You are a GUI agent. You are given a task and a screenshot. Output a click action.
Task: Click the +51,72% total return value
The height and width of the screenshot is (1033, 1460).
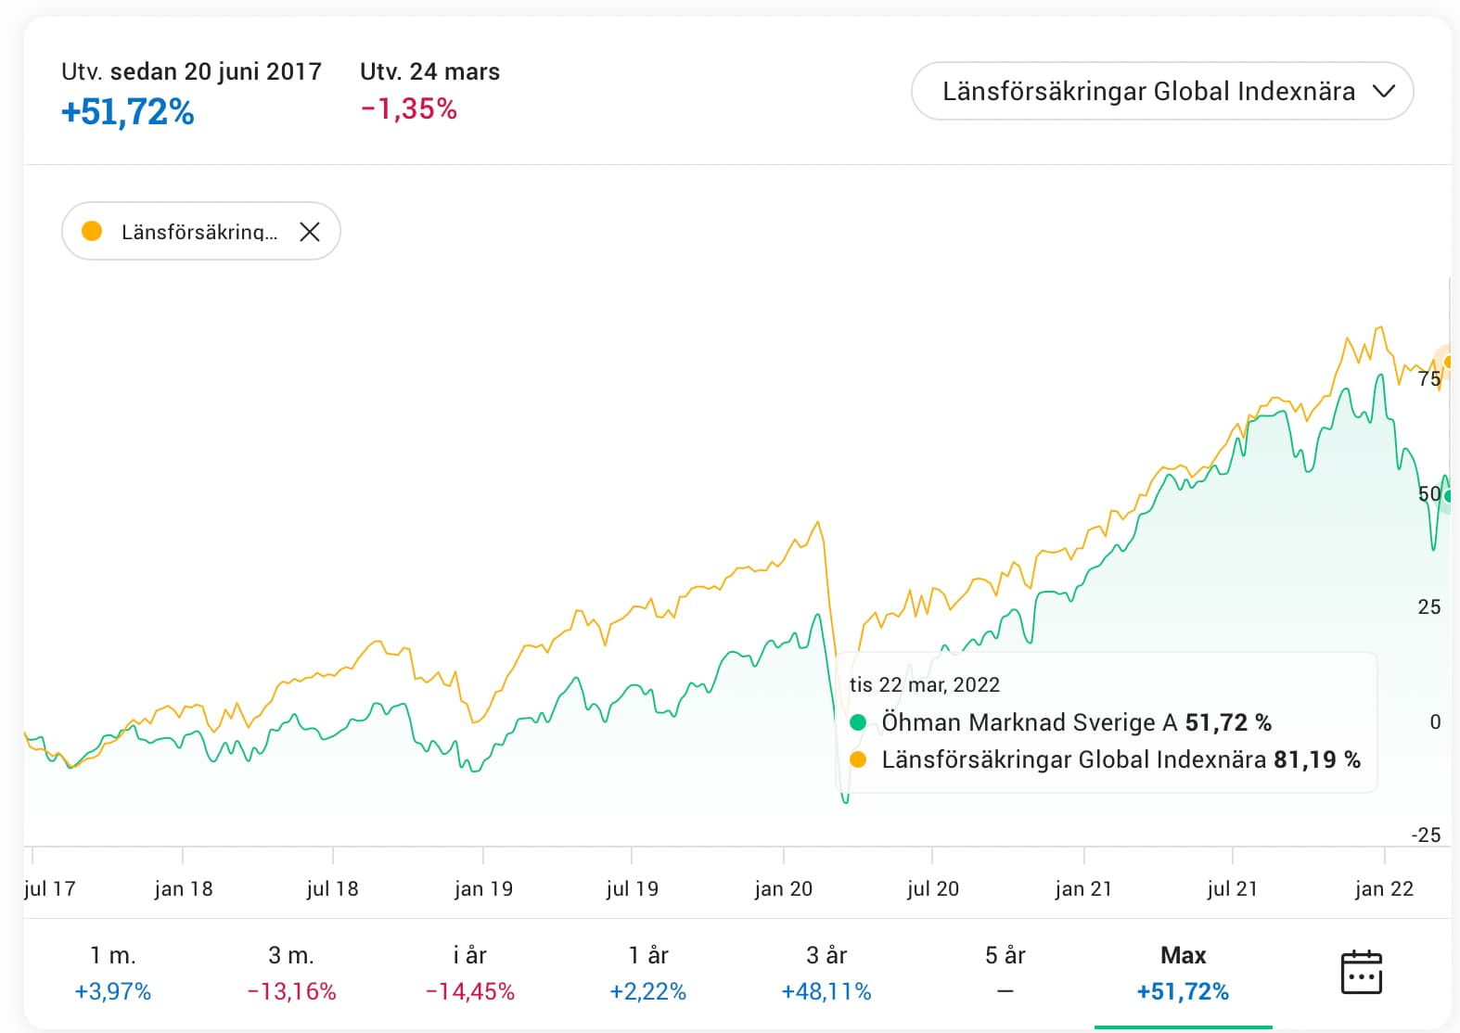(128, 112)
